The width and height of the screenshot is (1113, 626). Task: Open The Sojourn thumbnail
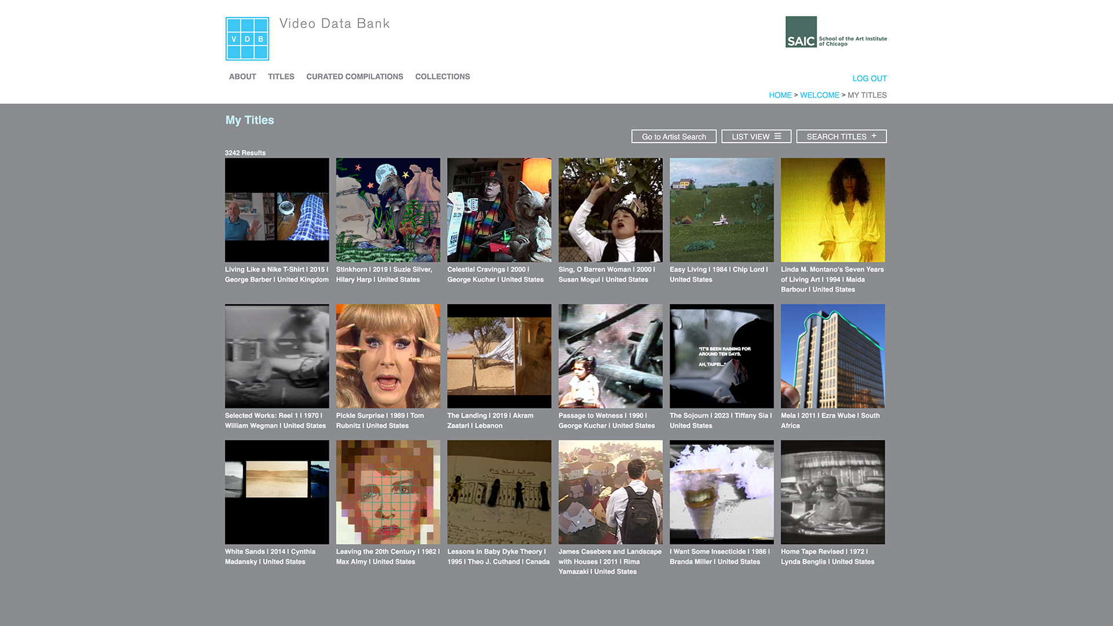[722, 356]
